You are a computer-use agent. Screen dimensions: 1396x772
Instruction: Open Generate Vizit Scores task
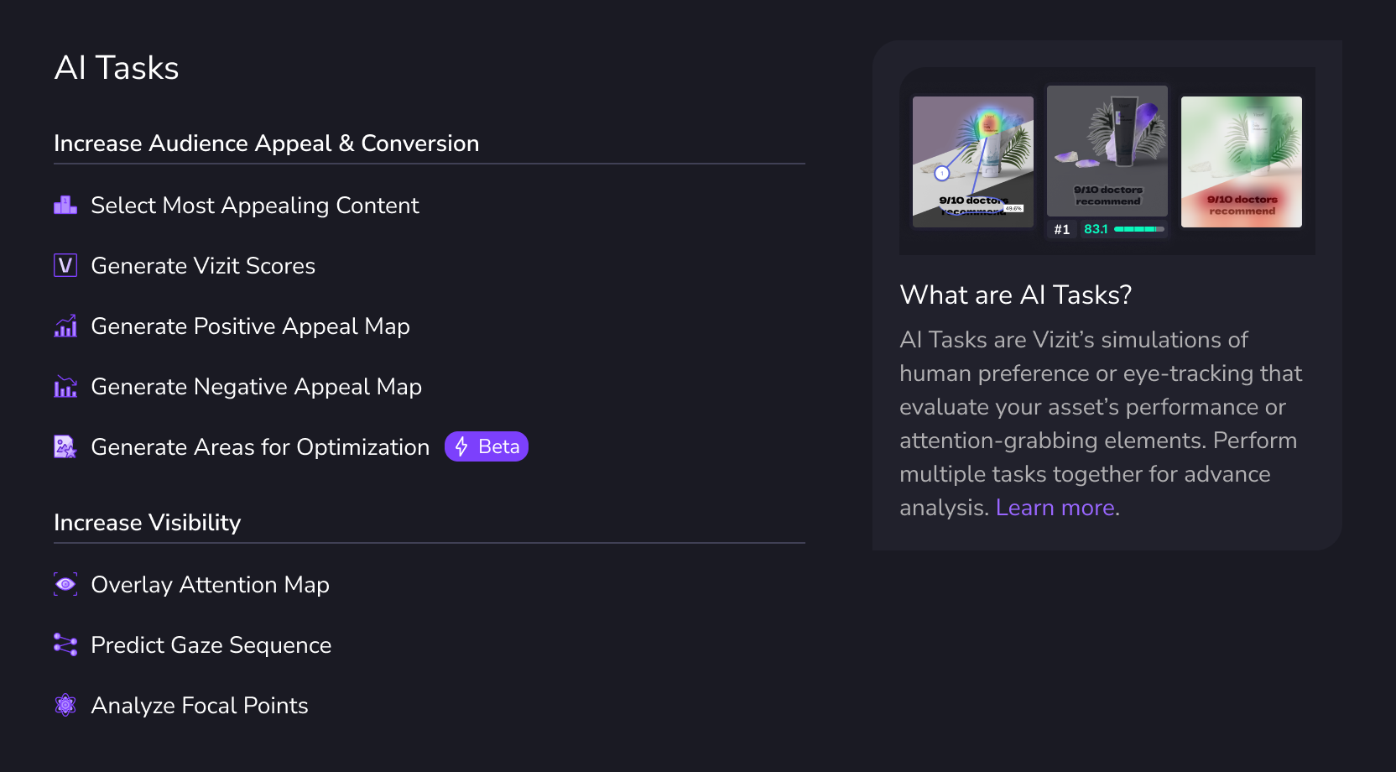coord(203,266)
